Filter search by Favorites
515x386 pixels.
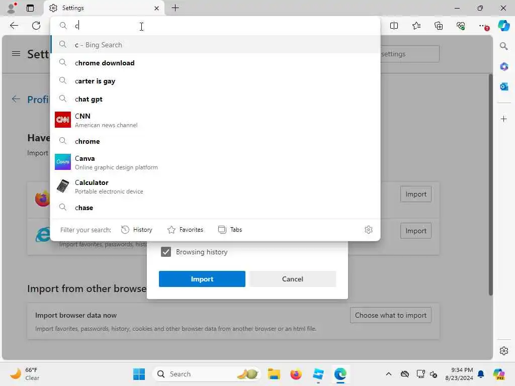pos(185,230)
